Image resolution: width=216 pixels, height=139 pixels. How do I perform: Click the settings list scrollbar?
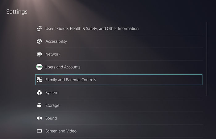coord(207,59)
